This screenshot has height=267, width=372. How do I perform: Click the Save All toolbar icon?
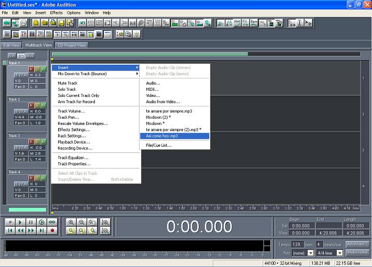coord(70,23)
